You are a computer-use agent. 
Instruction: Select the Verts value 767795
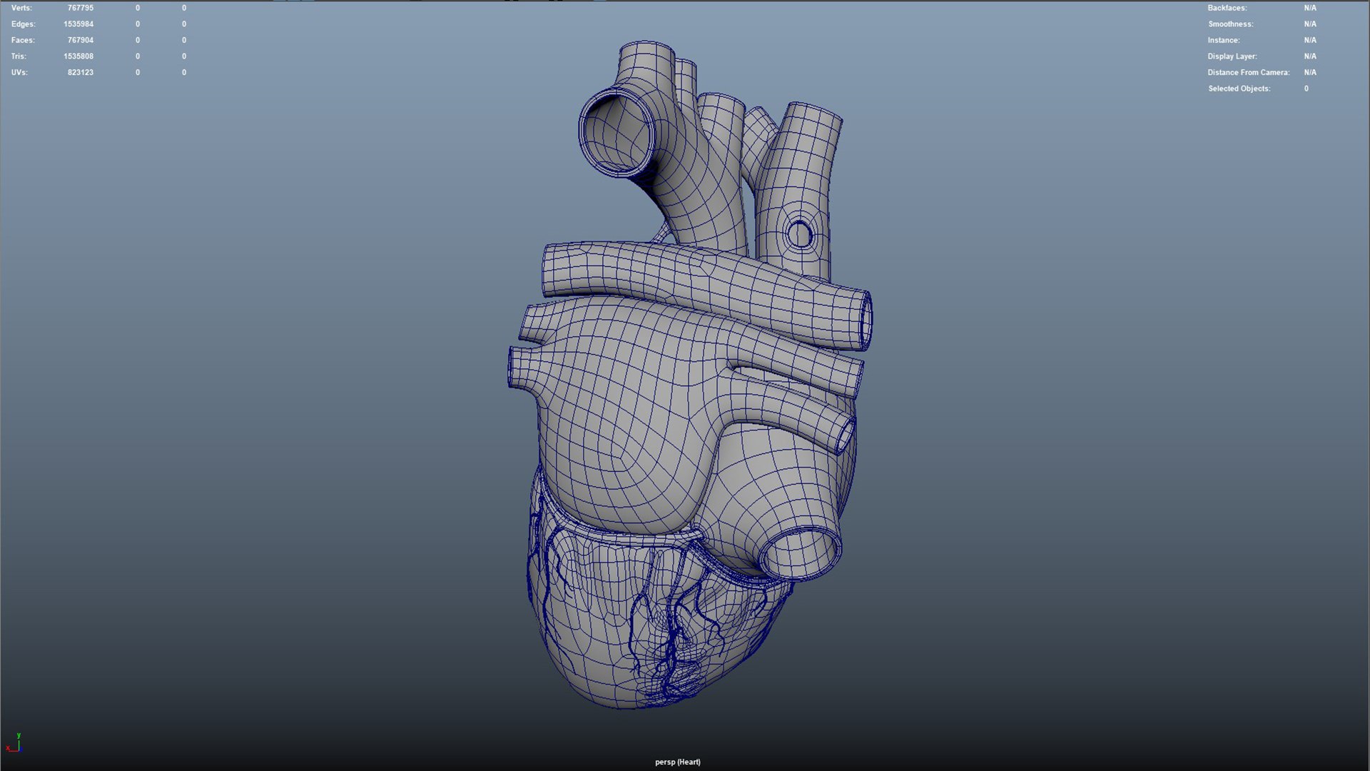(x=81, y=8)
